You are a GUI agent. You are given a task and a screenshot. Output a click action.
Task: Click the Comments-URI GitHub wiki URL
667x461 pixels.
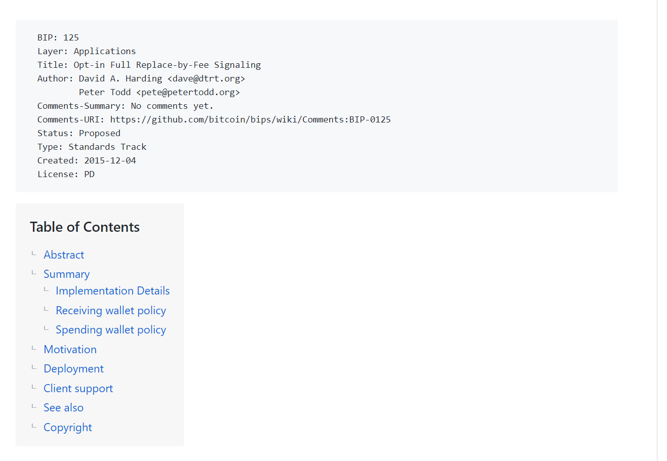(x=250, y=119)
